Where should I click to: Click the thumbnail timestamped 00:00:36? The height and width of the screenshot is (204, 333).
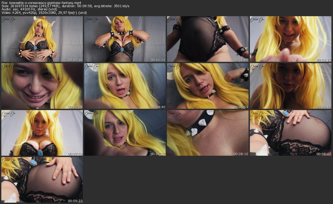coord(42,39)
